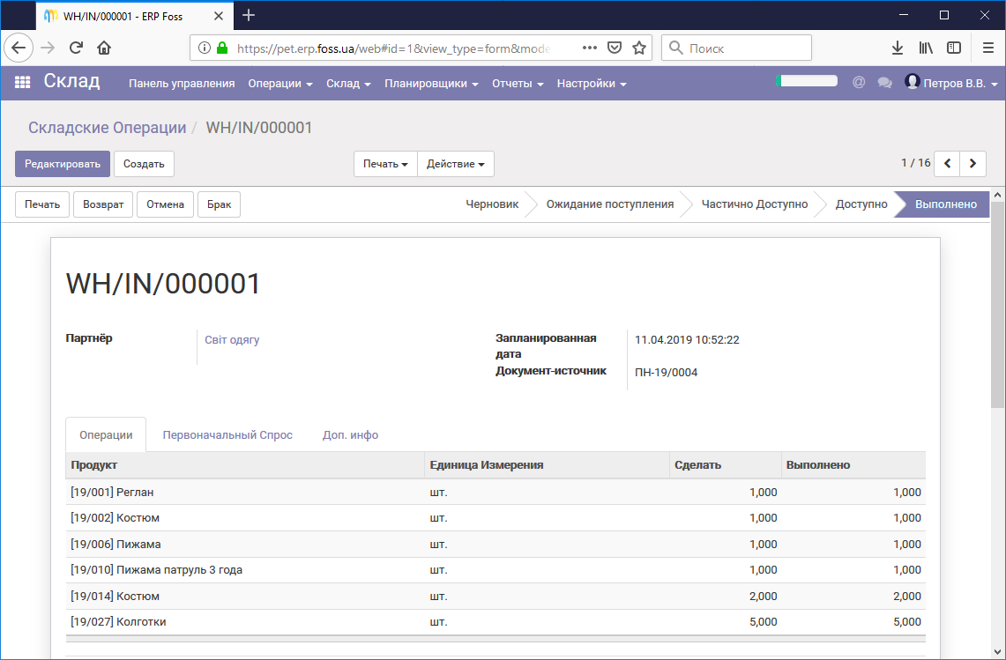Reload the page with the refresh icon

[x=77, y=48]
